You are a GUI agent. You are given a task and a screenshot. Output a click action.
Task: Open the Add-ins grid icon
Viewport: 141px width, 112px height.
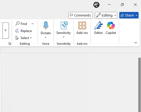point(82,25)
